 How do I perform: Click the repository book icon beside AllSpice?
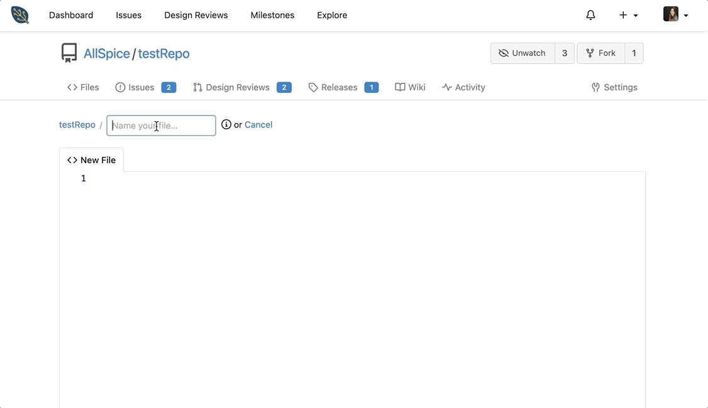pos(69,53)
